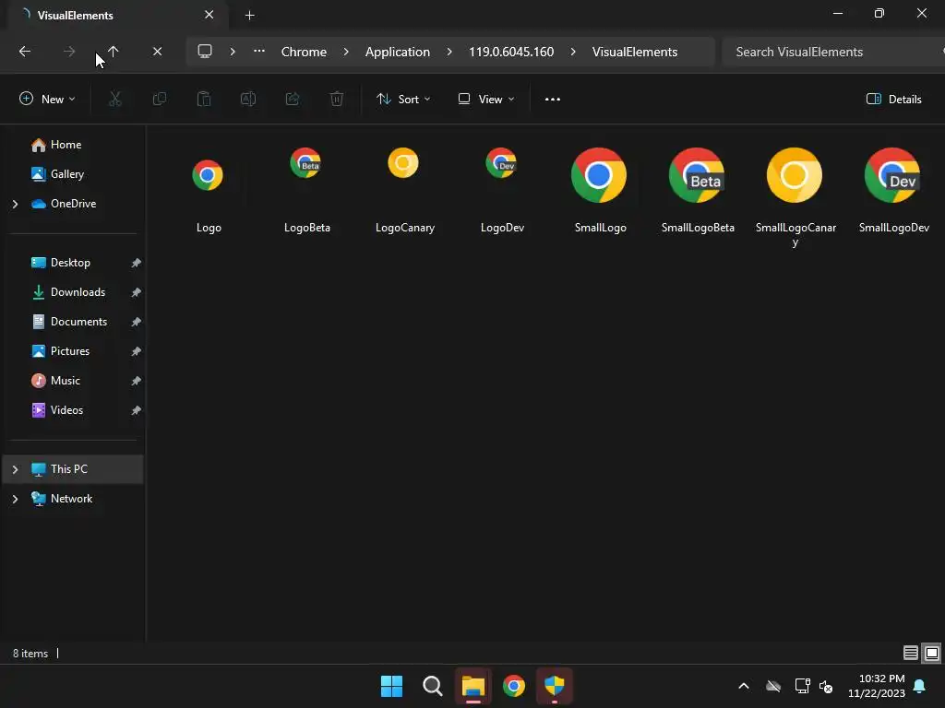Click pin icon beside Downloads
Screen dimensions: 945x708
click(137, 292)
